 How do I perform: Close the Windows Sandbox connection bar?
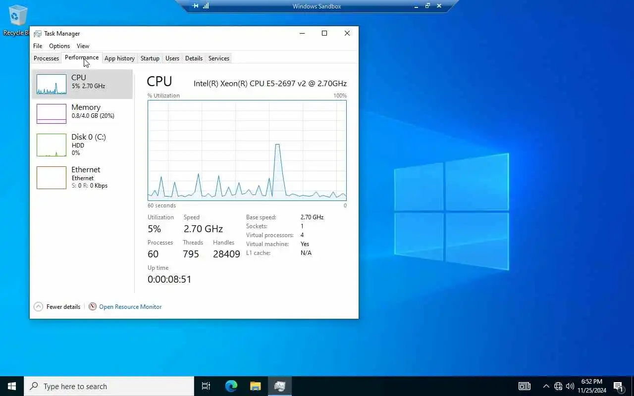click(439, 6)
